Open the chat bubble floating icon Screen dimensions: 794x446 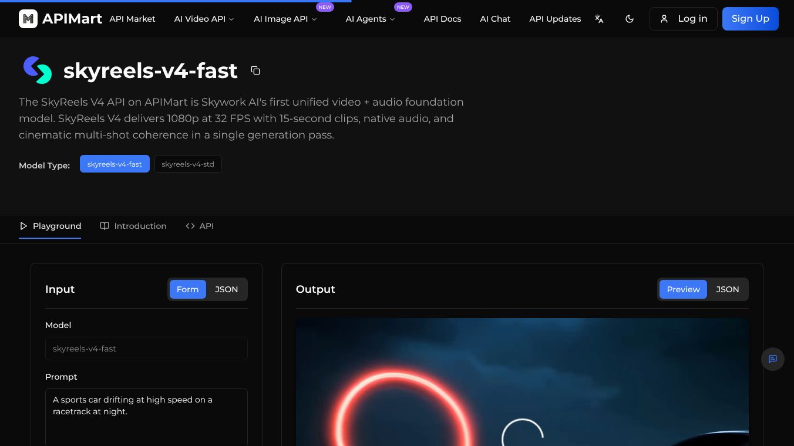tap(773, 359)
